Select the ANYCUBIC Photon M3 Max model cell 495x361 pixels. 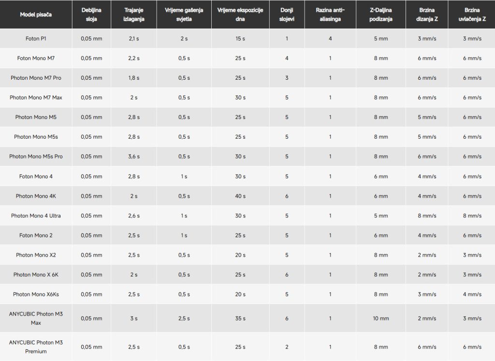point(36,318)
